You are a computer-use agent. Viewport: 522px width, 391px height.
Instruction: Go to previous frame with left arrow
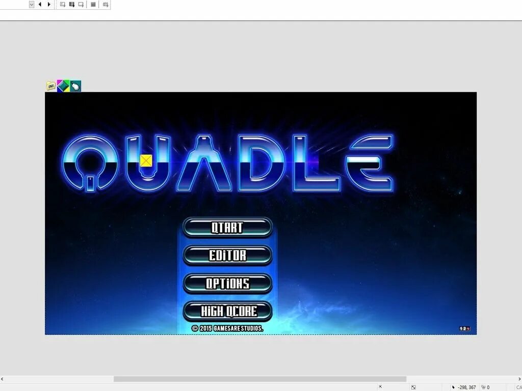(40, 4)
